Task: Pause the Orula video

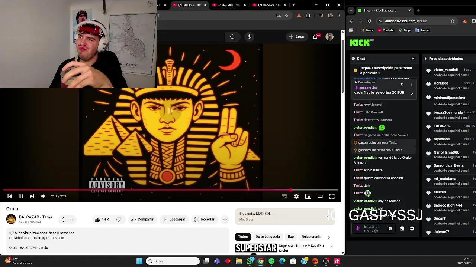Action: 21,196
